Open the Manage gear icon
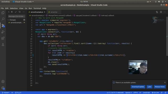 tap(3, 88)
